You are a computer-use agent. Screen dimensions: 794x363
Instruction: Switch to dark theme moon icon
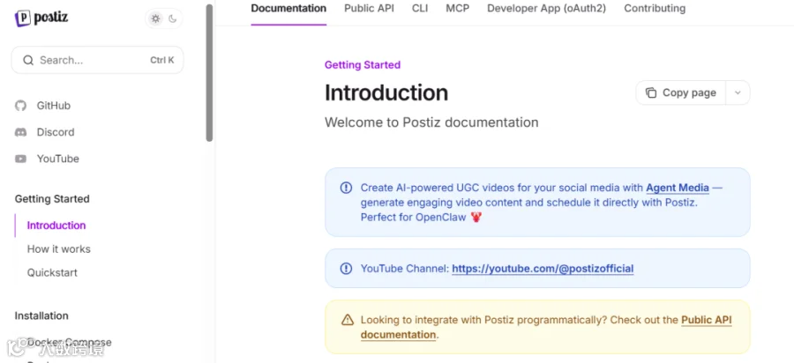172,19
